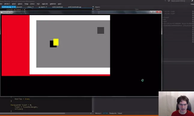This screenshot has width=194, height=116.
Task: Click the dark gray tile square
Action: pyautogui.click(x=101, y=30)
